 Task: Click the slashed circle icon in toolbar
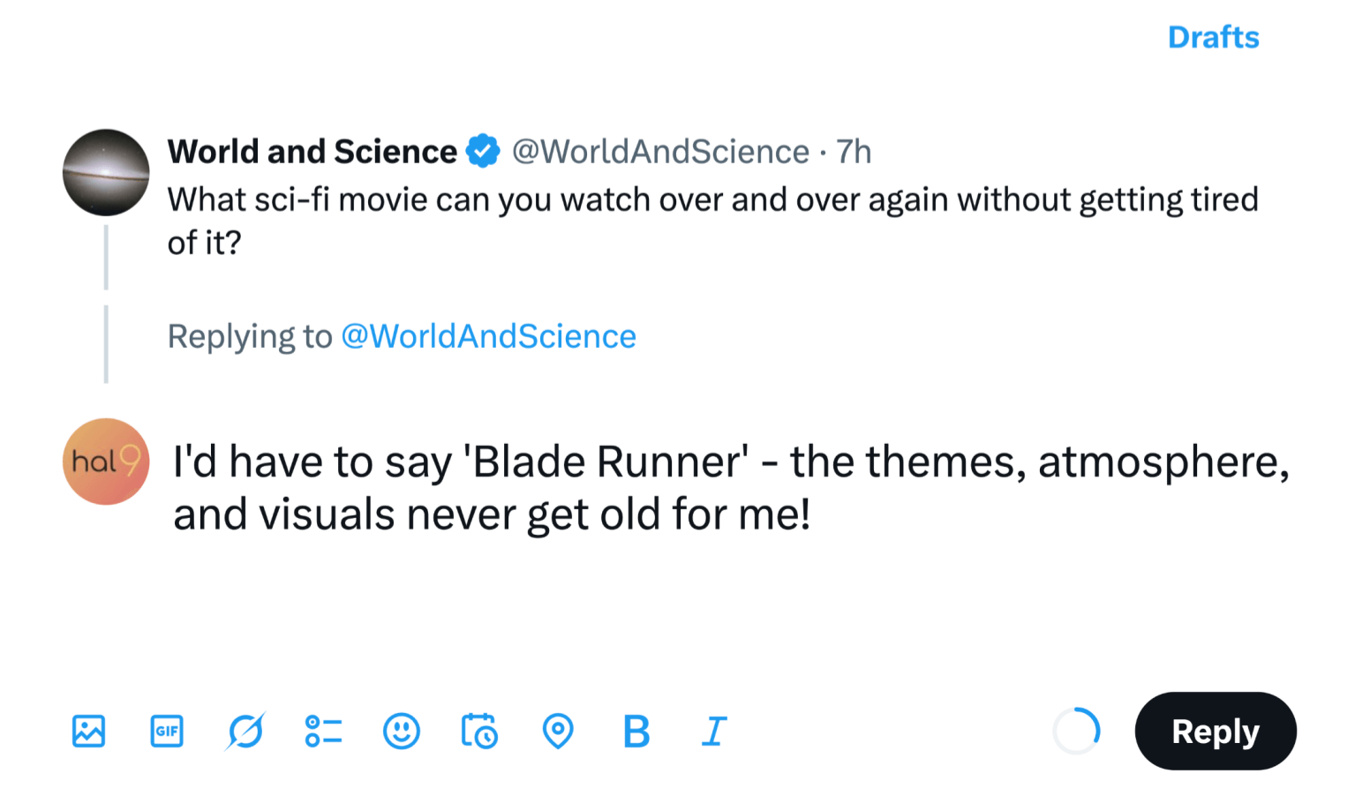pyautogui.click(x=245, y=731)
